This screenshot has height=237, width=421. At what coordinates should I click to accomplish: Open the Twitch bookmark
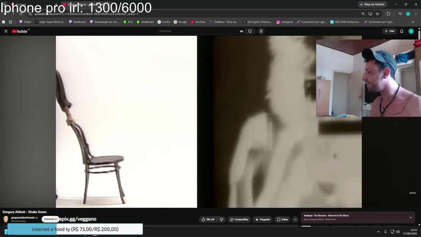[x=25, y=22]
